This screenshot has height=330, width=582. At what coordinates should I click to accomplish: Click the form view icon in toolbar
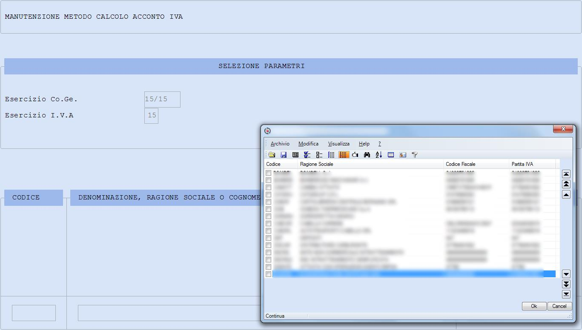point(295,155)
